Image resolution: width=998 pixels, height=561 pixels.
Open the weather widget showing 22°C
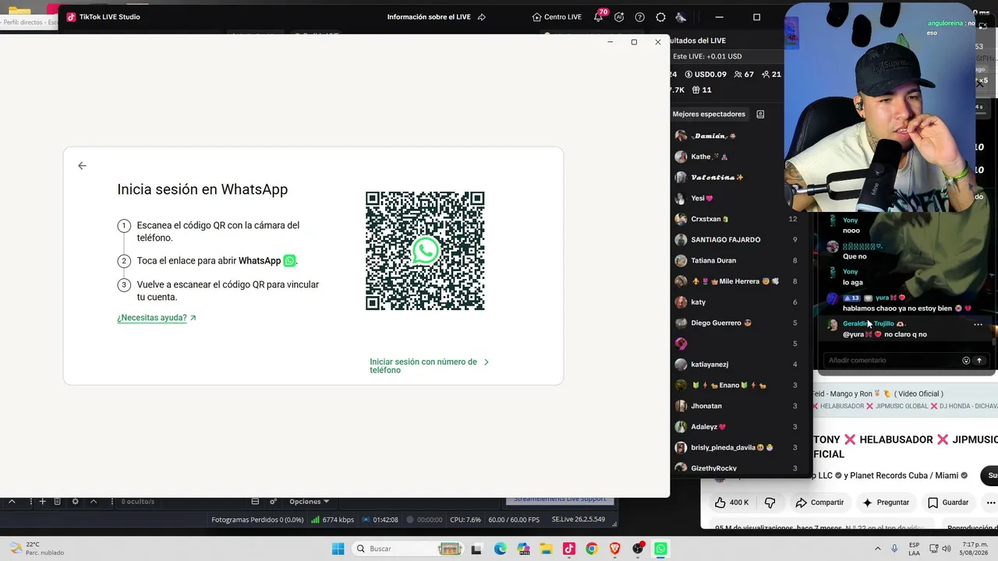37,549
